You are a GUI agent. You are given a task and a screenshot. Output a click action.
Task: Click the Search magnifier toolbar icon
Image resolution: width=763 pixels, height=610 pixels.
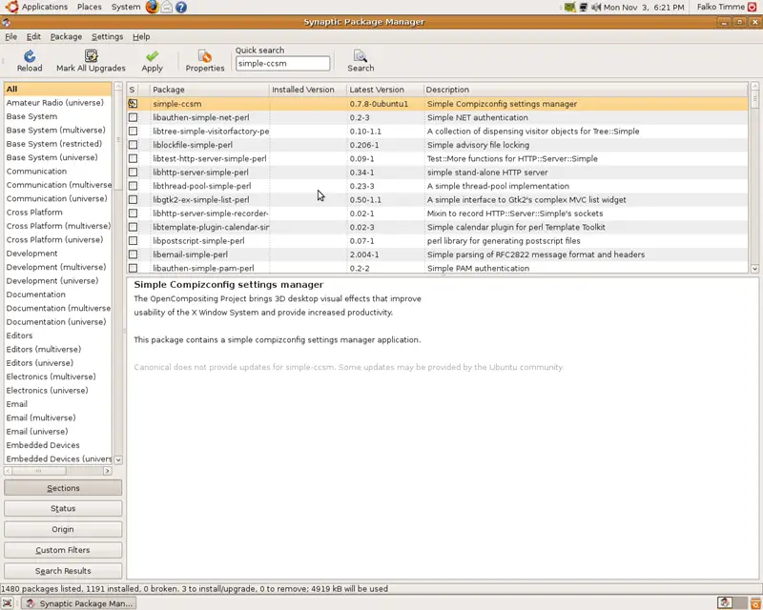coord(361,56)
